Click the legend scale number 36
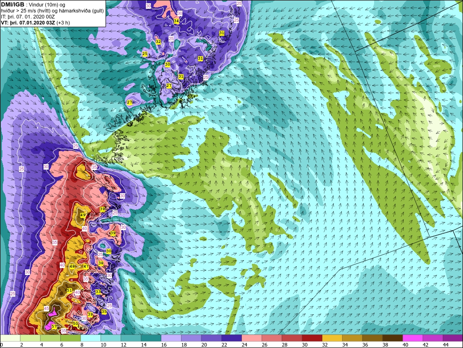463x348 pixels. pyautogui.click(x=365, y=345)
